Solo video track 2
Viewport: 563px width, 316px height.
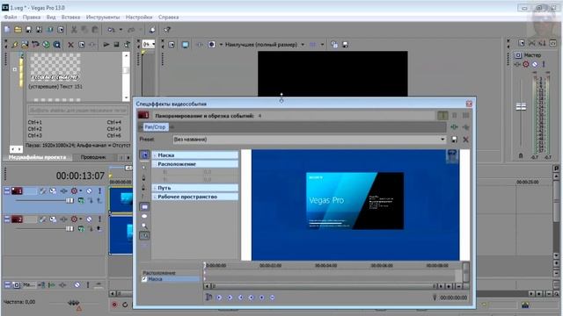(99, 219)
